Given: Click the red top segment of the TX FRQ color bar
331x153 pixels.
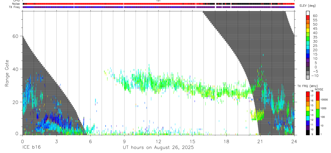Looking at the screenshot, I should point(308,94).
